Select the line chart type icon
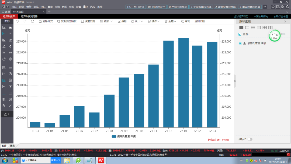Viewport: 291px width, 164px height. [x=4, y=27]
